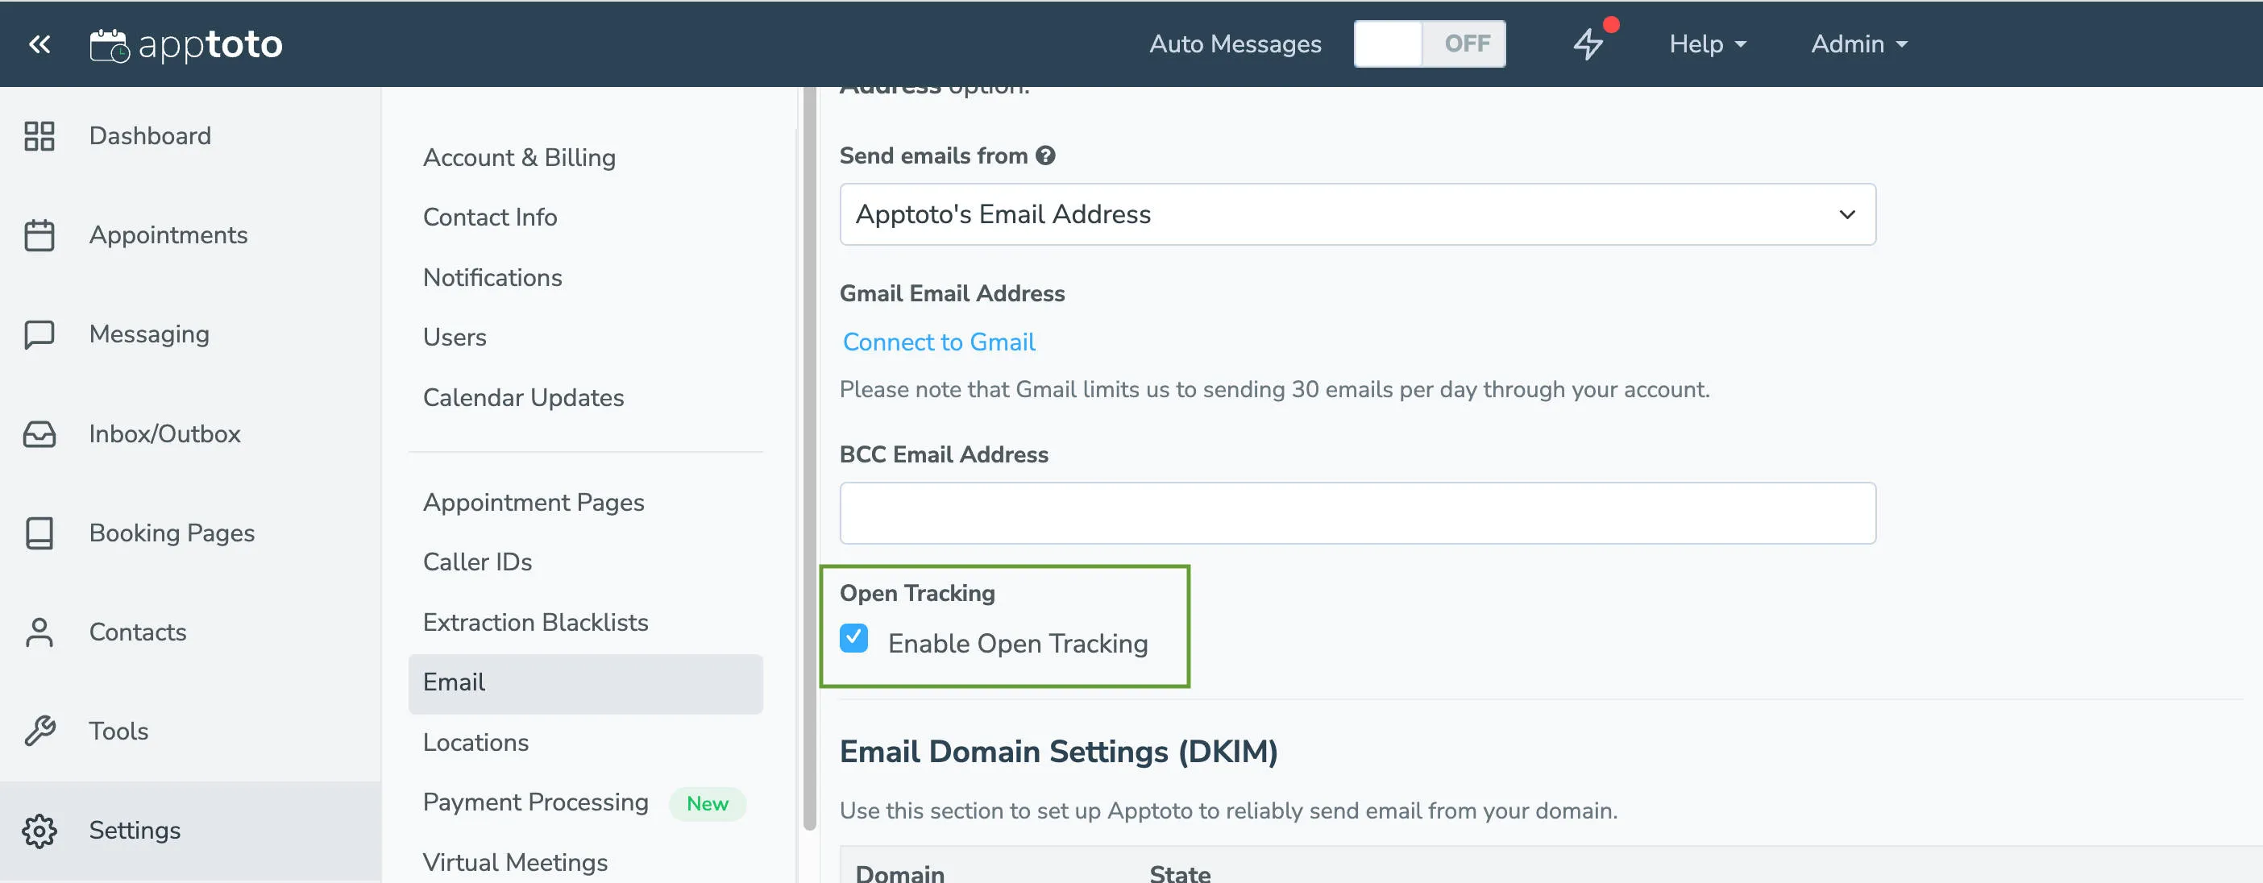This screenshot has width=2263, height=883.
Task: Open the Admin dropdown
Action: [x=1856, y=43]
